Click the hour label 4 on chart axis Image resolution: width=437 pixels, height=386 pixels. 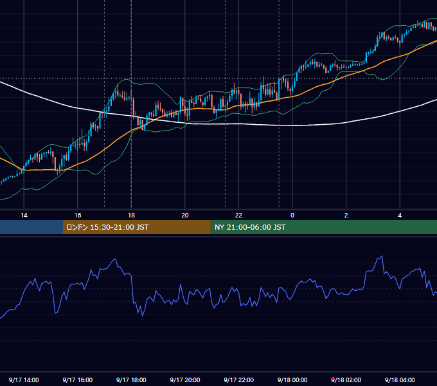[400, 216]
